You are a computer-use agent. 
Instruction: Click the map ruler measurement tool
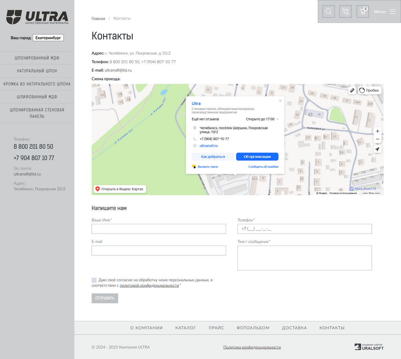[x=352, y=90]
